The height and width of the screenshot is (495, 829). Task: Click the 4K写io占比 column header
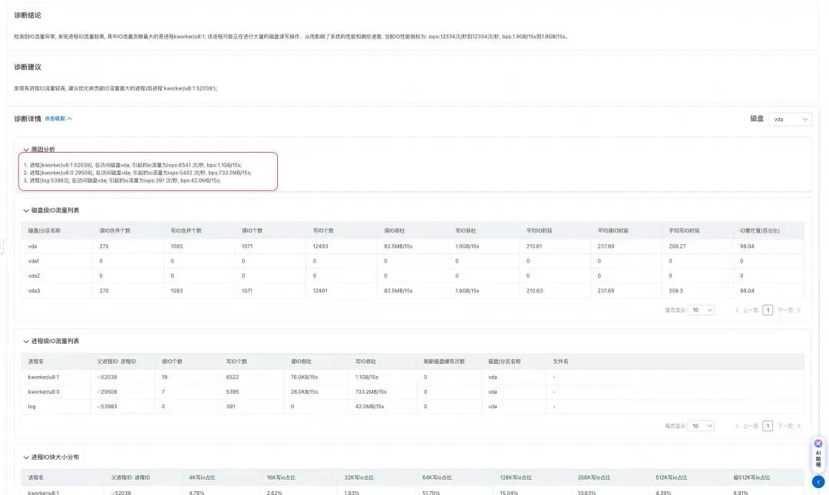(x=202, y=477)
